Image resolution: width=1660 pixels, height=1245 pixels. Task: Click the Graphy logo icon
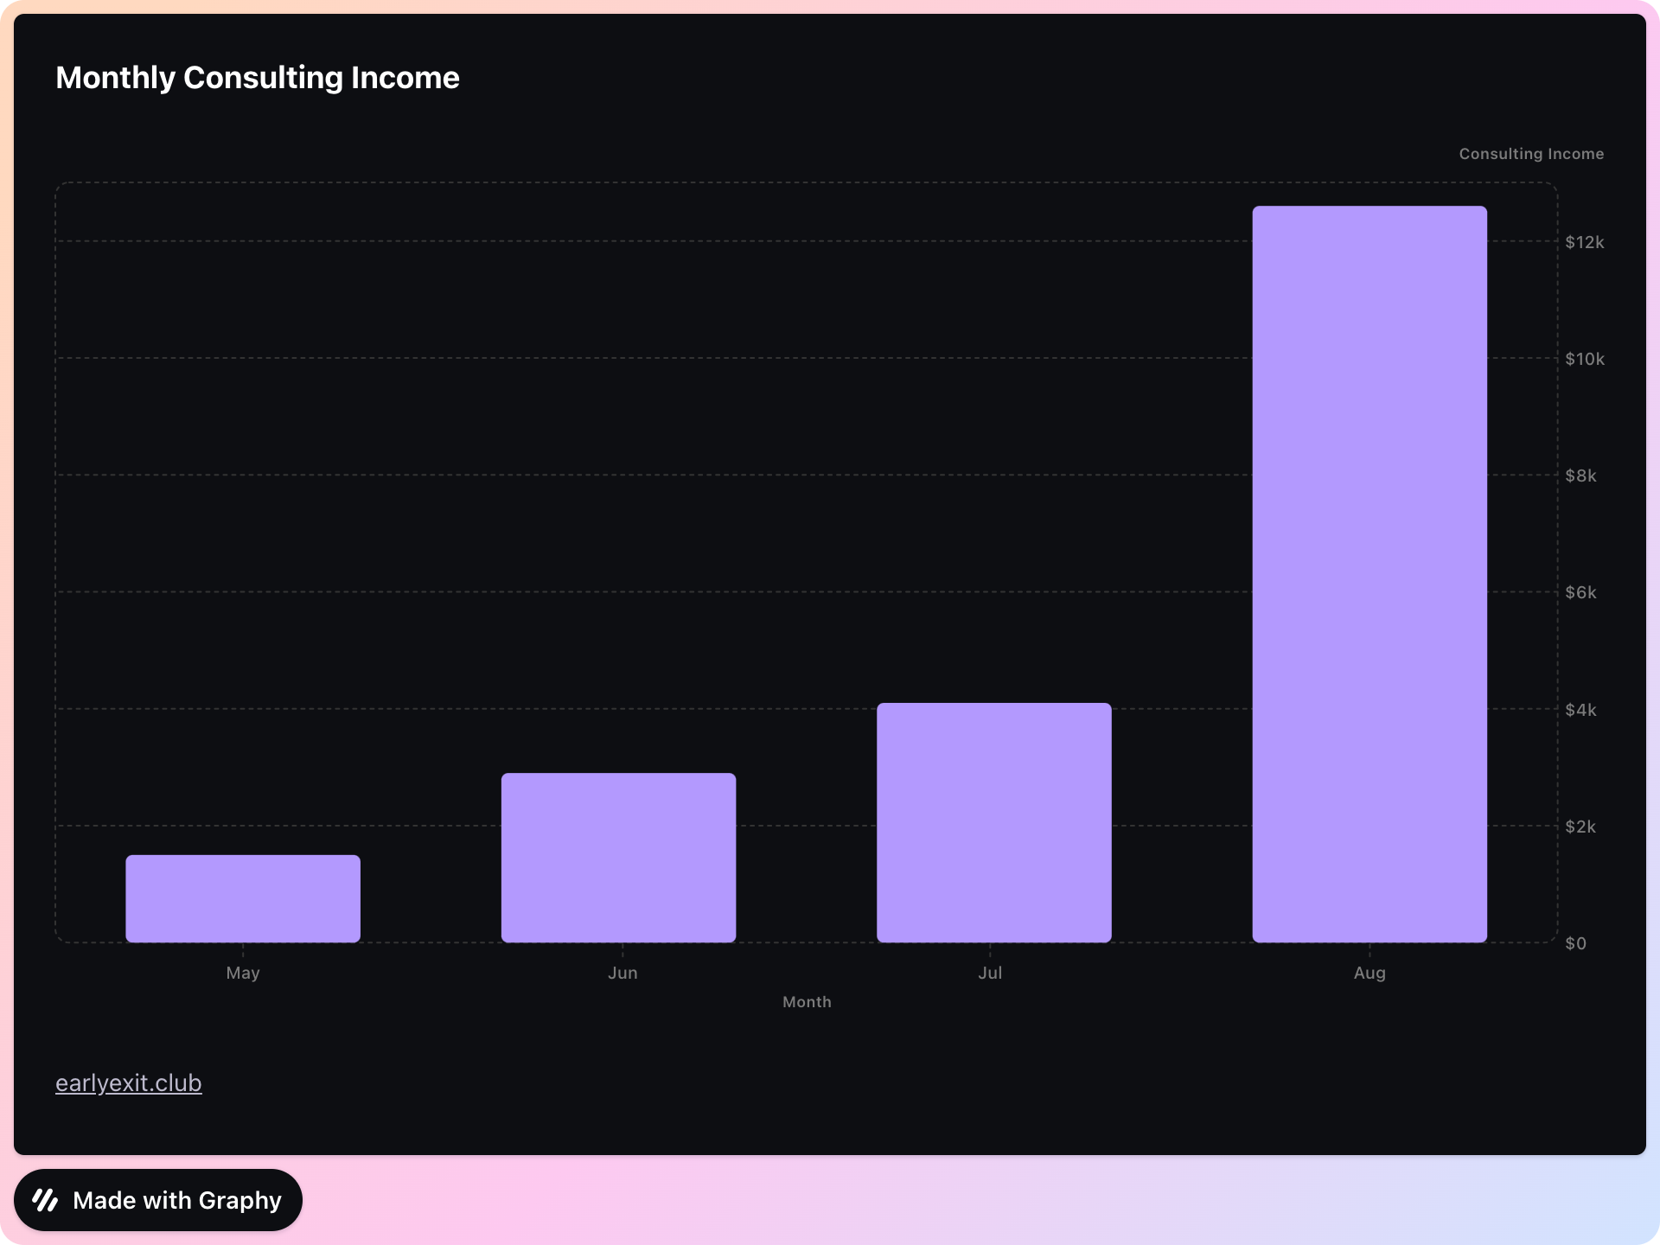[45, 1200]
